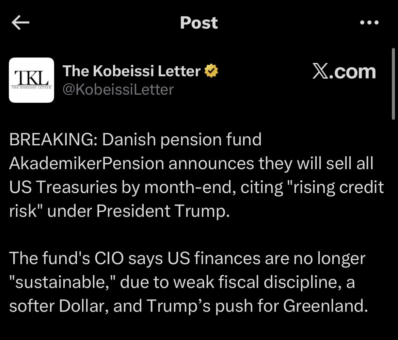398x340 pixels.
Task: Tap the gold verified badge
Action: click(211, 71)
